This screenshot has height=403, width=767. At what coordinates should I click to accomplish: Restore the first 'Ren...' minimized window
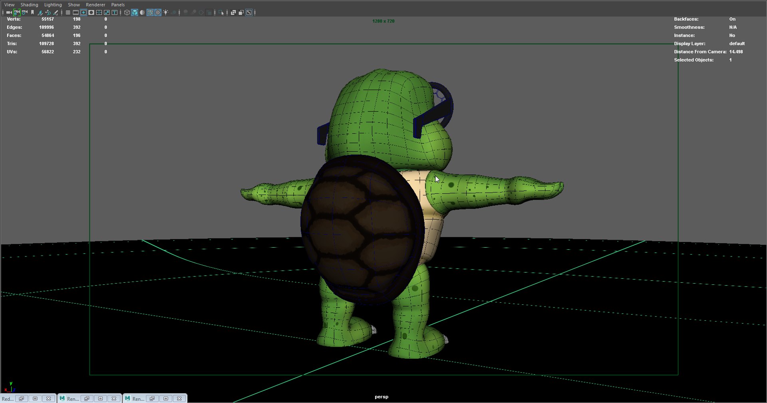pos(87,399)
